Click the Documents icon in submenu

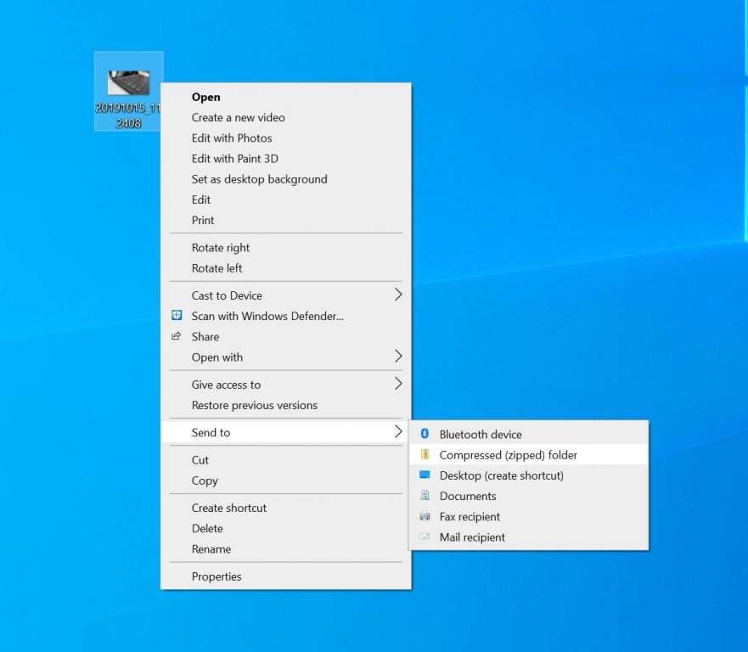(x=425, y=496)
